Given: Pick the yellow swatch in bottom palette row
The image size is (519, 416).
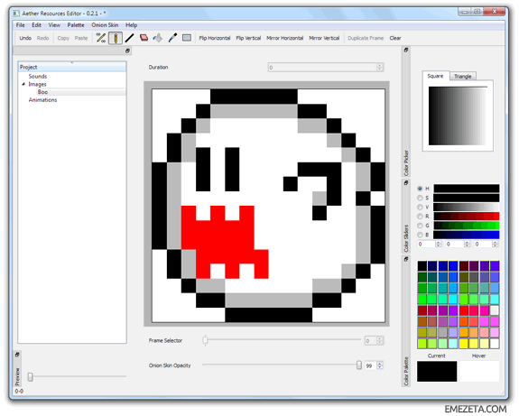Looking at the screenshot, I should [463, 344].
